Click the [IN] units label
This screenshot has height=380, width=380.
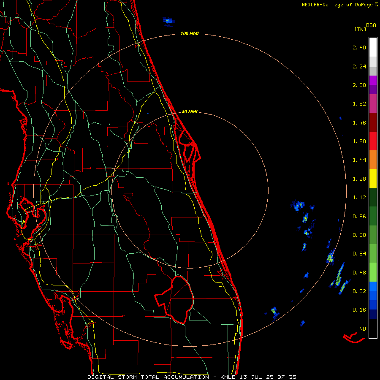[x=360, y=29]
